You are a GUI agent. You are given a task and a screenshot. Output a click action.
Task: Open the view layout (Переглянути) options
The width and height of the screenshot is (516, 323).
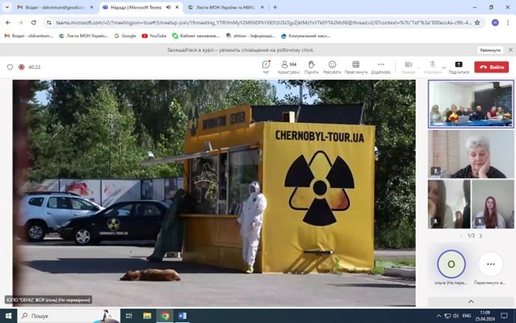pyautogui.click(x=356, y=67)
